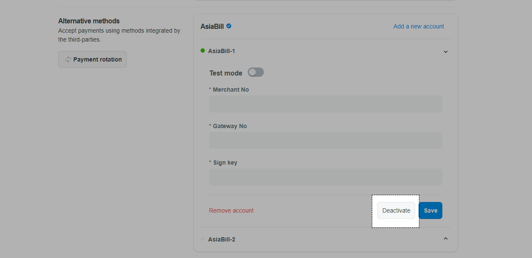Image resolution: width=532 pixels, height=258 pixels.
Task: Expand the AsiaBill-2 account chevron
Action: coord(446,239)
